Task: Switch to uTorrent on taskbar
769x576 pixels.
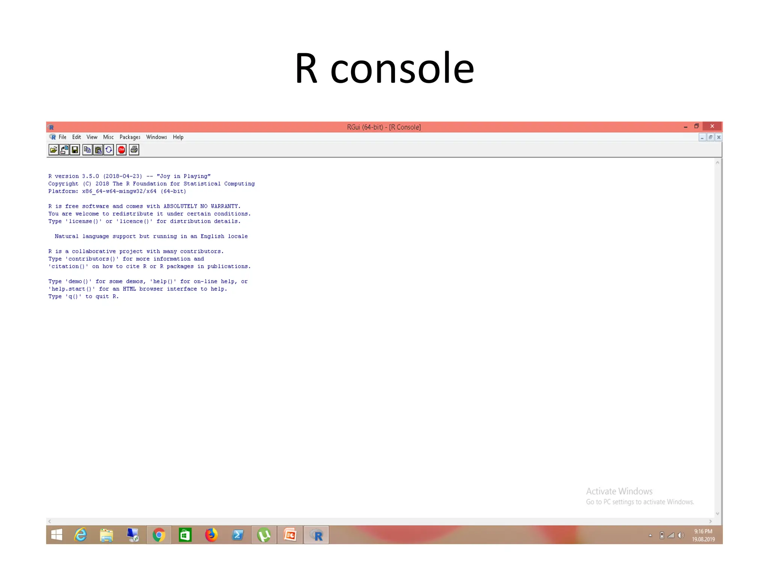Action: pos(264,535)
